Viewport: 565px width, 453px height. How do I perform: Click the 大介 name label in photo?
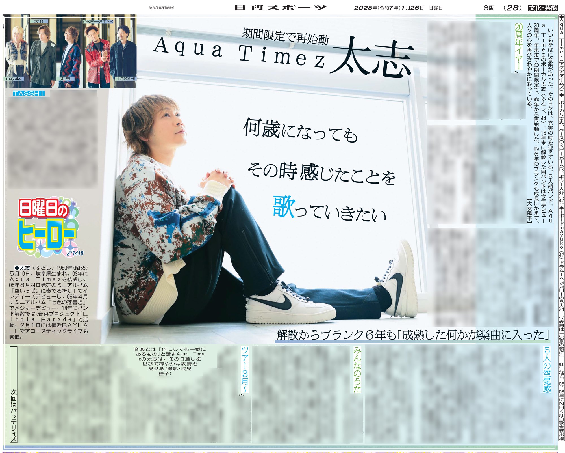tap(39, 21)
